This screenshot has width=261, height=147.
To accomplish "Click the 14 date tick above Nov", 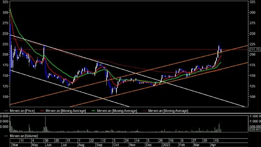I will [137, 141].
